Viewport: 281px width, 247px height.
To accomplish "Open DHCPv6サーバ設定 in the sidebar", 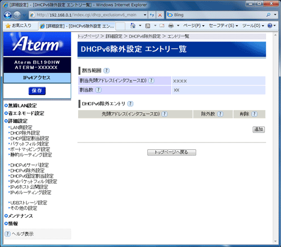I will (x=29, y=165).
